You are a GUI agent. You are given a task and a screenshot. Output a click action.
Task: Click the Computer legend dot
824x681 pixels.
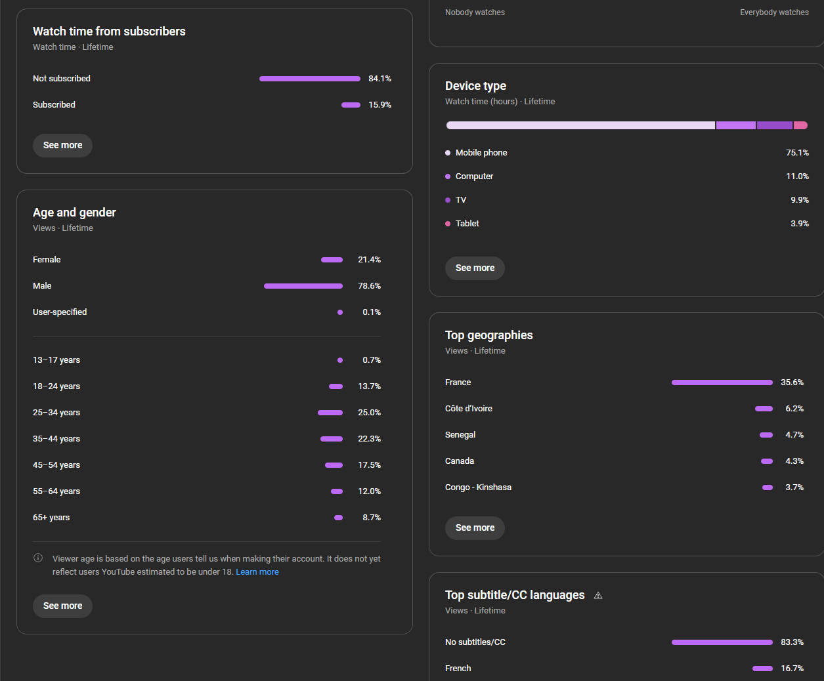click(448, 176)
